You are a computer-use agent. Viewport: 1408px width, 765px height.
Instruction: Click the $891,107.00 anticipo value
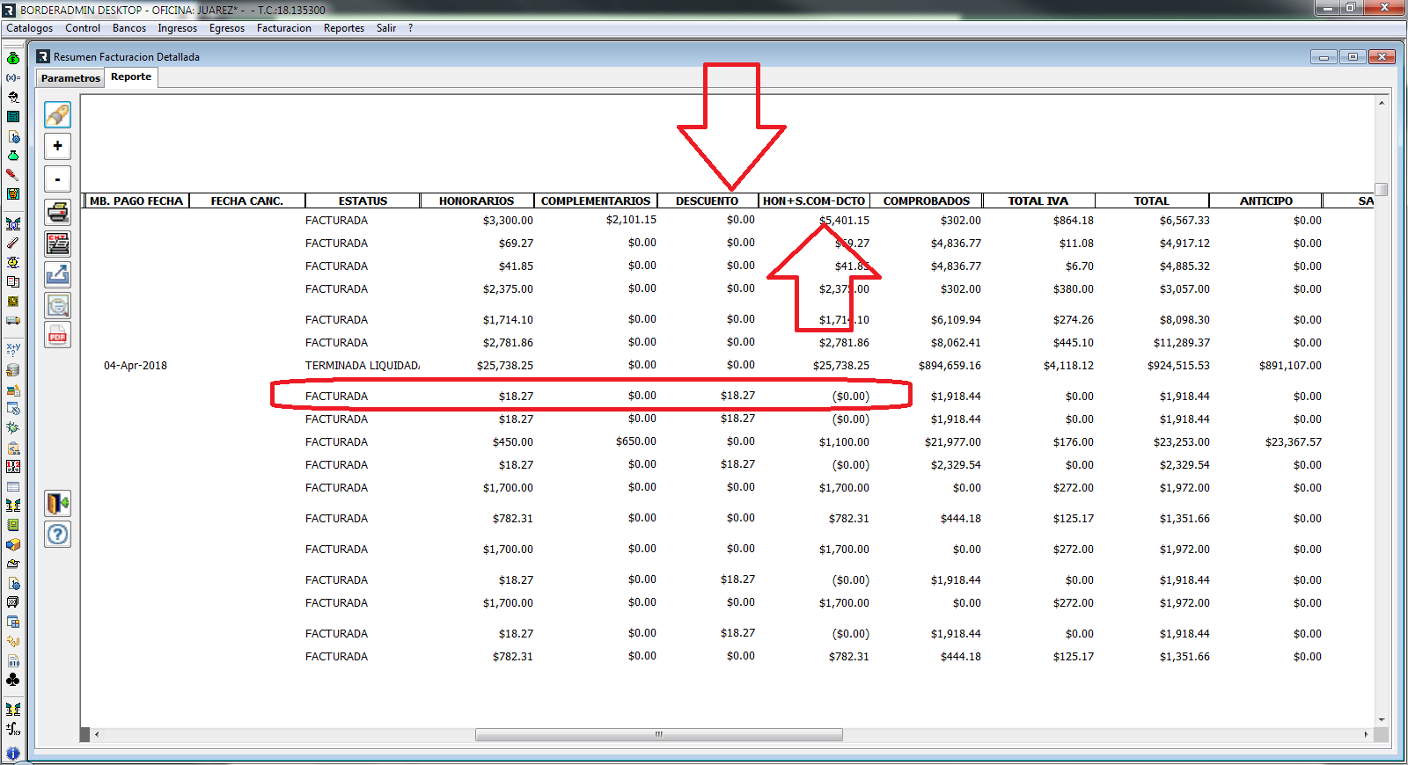(1290, 366)
